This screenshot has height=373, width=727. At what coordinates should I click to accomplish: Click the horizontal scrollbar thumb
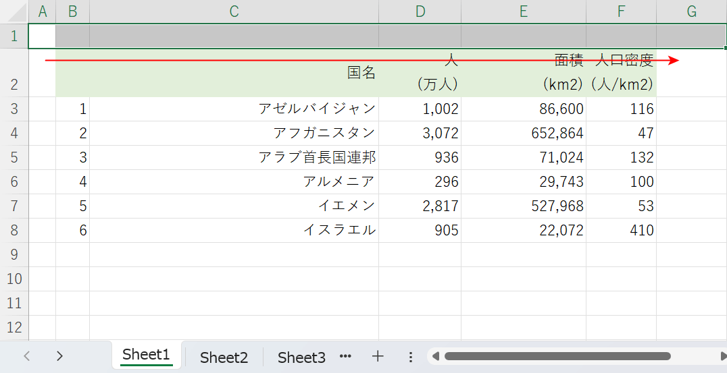click(x=557, y=356)
